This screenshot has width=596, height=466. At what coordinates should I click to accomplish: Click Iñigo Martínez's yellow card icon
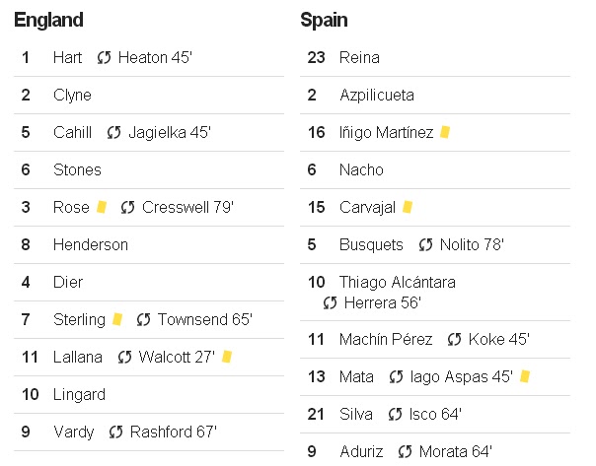pos(445,132)
